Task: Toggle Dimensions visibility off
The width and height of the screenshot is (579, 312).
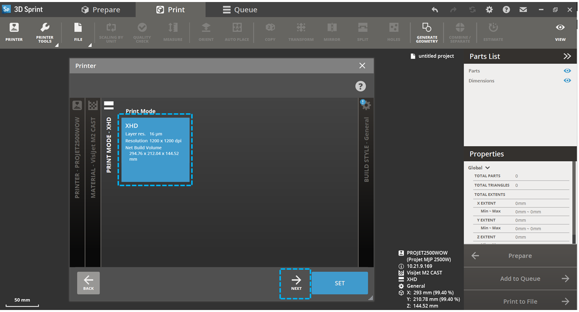Action: click(567, 81)
